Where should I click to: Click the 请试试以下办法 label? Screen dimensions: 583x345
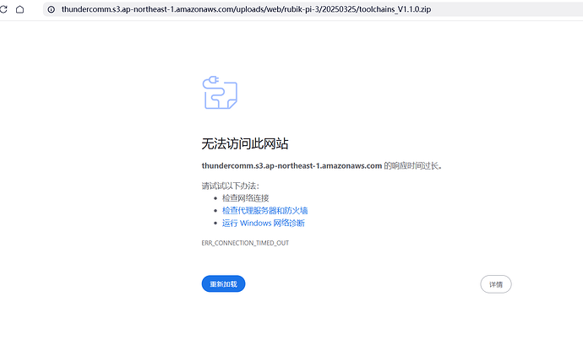[230, 185]
